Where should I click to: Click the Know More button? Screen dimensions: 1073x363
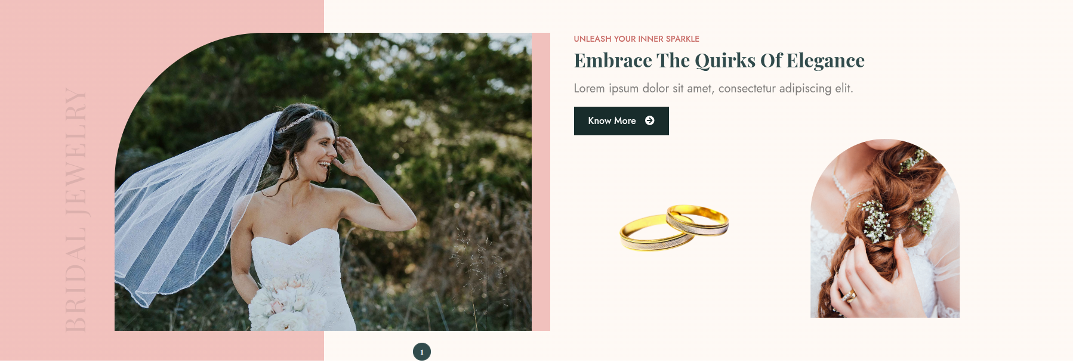click(621, 121)
